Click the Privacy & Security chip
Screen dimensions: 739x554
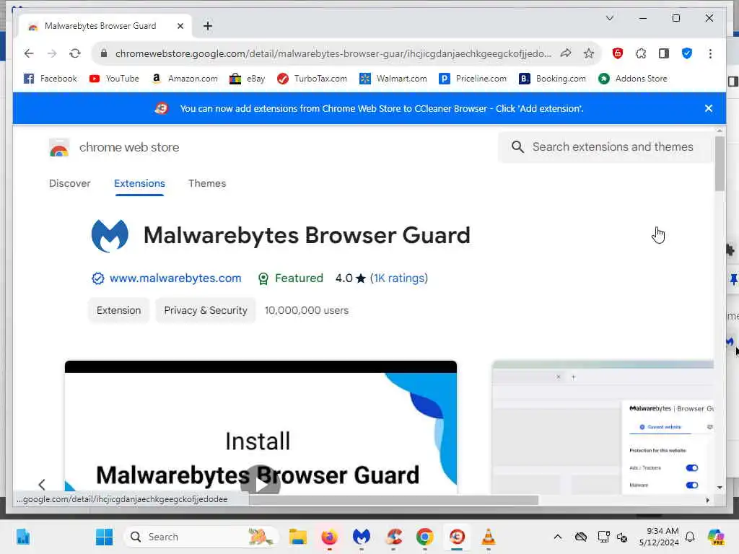(206, 310)
